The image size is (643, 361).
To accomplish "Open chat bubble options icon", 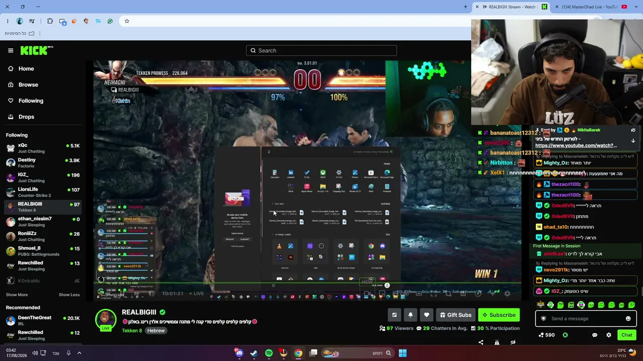I will point(595,335).
